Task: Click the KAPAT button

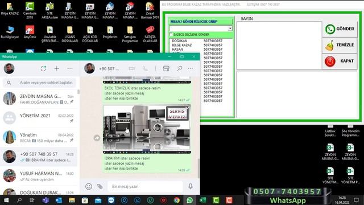Action: point(340,61)
